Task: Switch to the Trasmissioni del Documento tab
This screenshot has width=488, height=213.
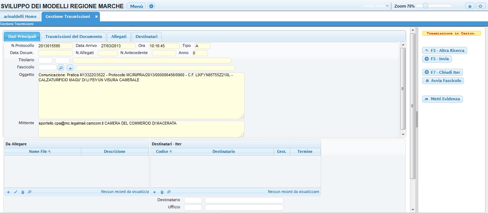Action: [73, 37]
